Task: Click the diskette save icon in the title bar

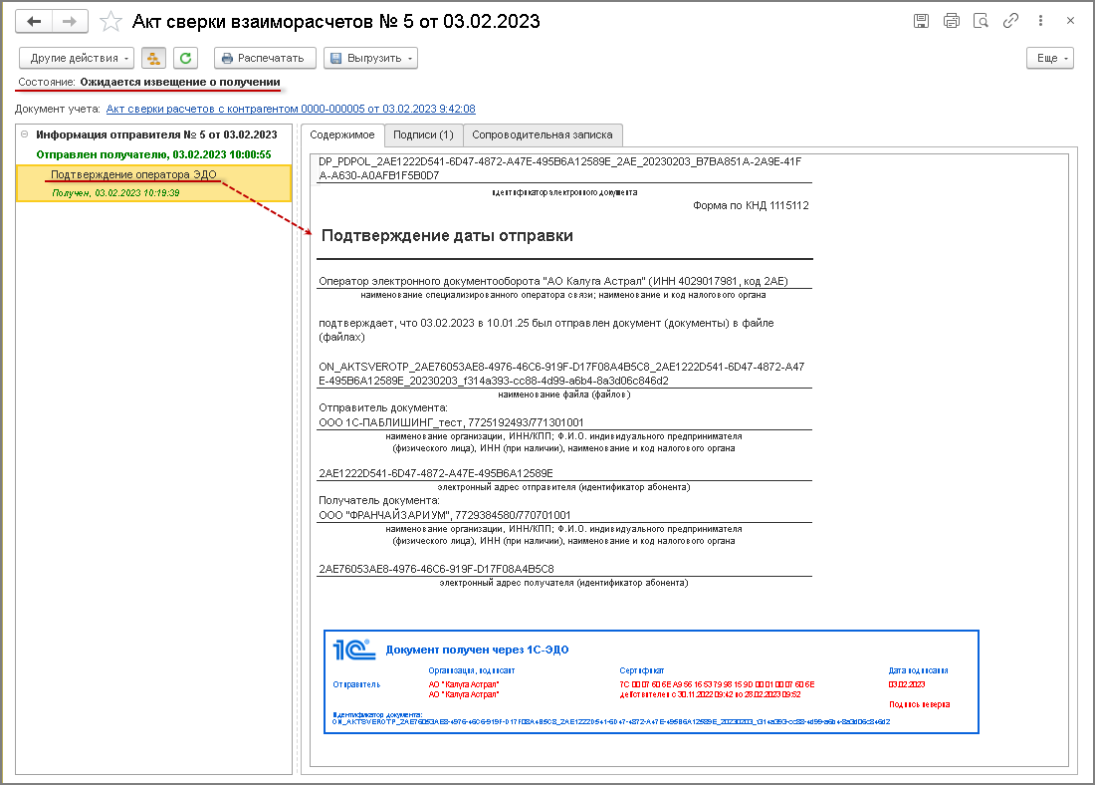Action: [921, 21]
